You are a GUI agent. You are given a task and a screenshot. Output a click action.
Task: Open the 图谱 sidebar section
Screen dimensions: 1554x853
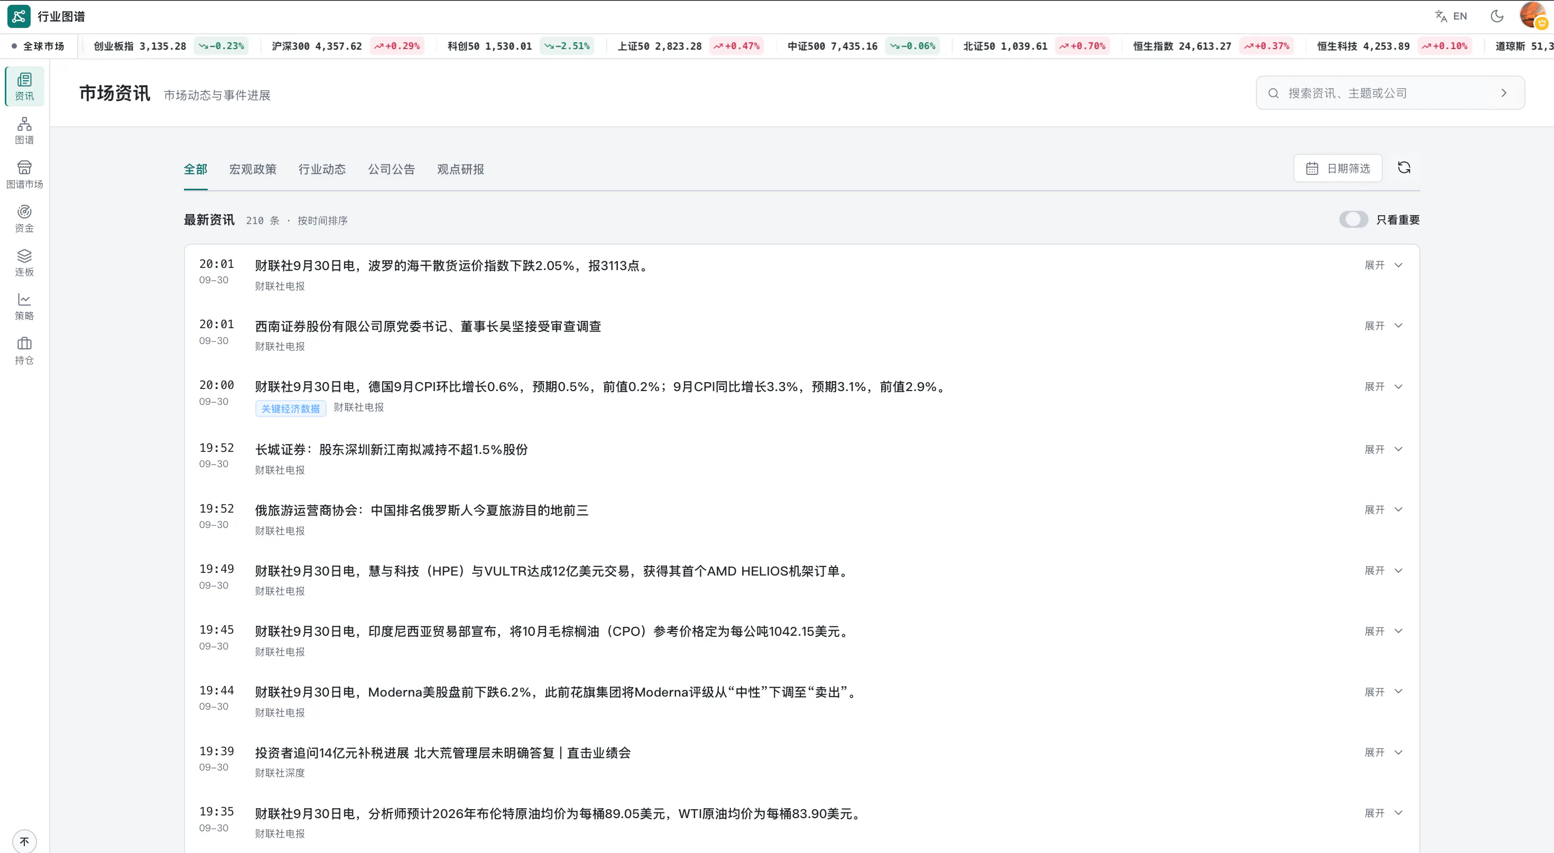24,131
